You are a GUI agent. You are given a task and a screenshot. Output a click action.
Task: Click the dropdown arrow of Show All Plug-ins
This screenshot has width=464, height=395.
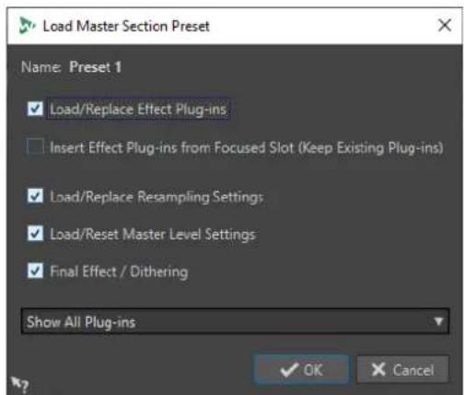click(x=439, y=321)
